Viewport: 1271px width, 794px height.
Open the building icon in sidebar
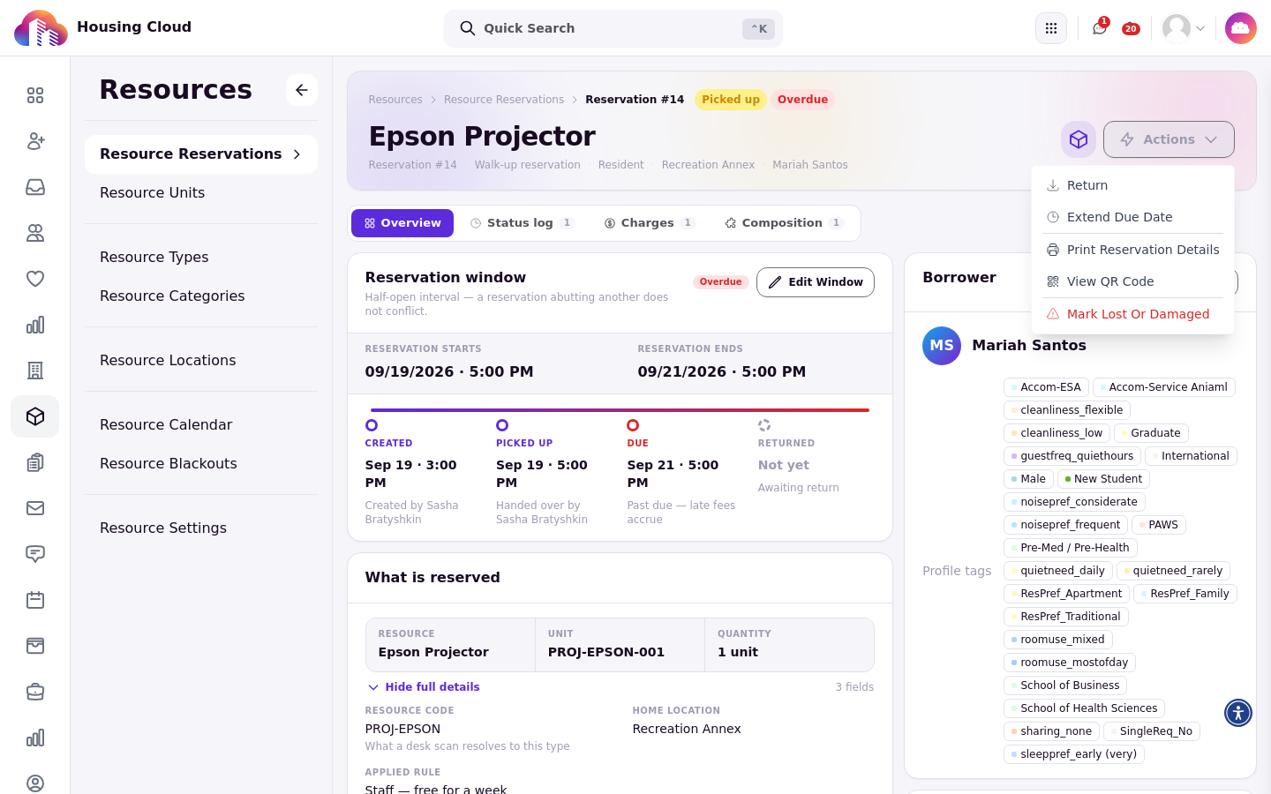pos(35,371)
